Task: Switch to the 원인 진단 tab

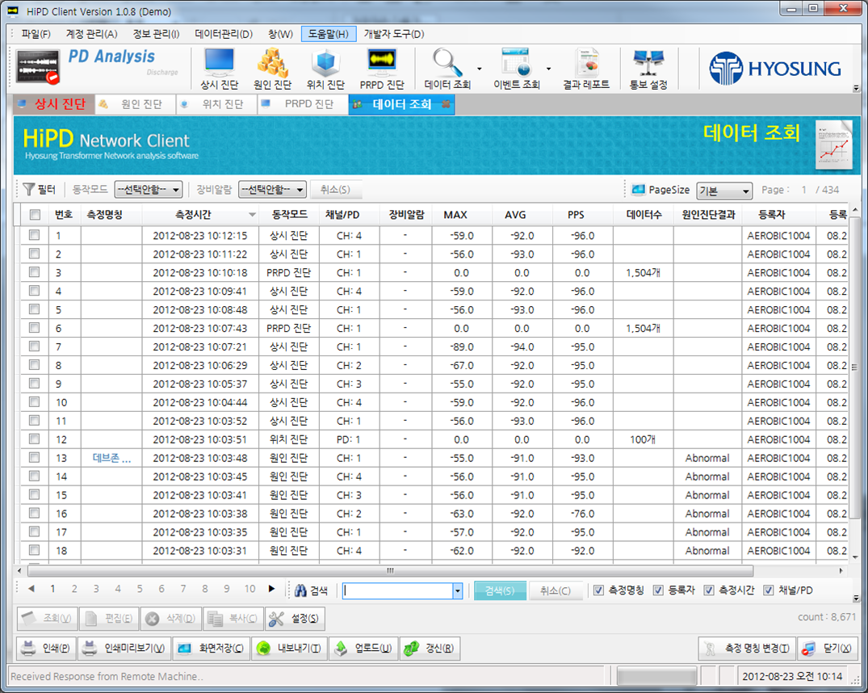Action: [135, 104]
